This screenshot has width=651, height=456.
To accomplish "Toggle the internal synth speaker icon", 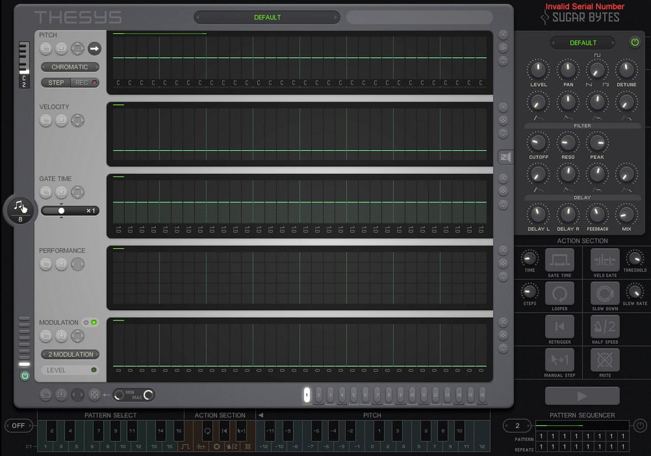I will (x=505, y=157).
